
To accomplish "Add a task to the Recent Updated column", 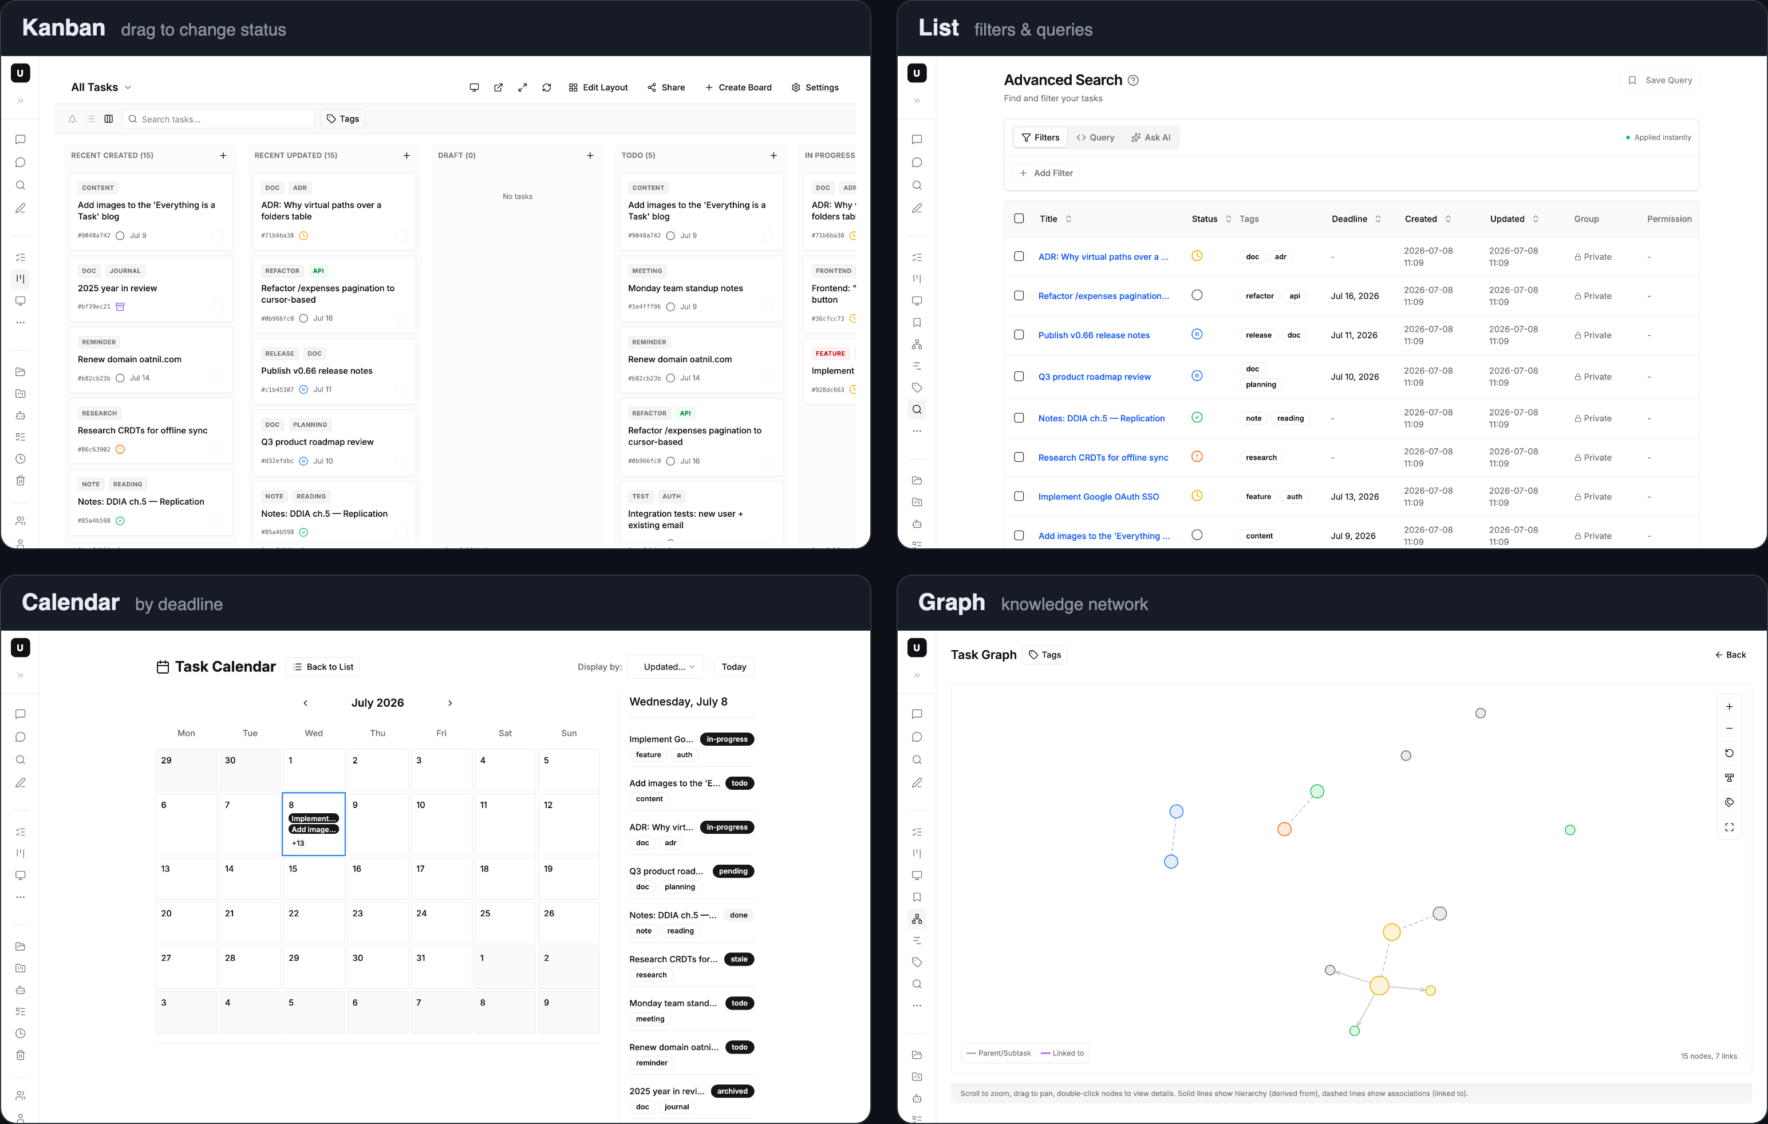I will (x=407, y=156).
